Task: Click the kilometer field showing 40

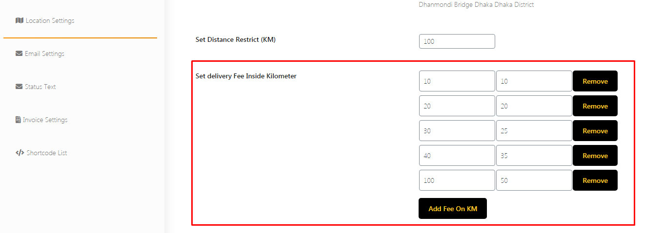Action: (x=457, y=156)
